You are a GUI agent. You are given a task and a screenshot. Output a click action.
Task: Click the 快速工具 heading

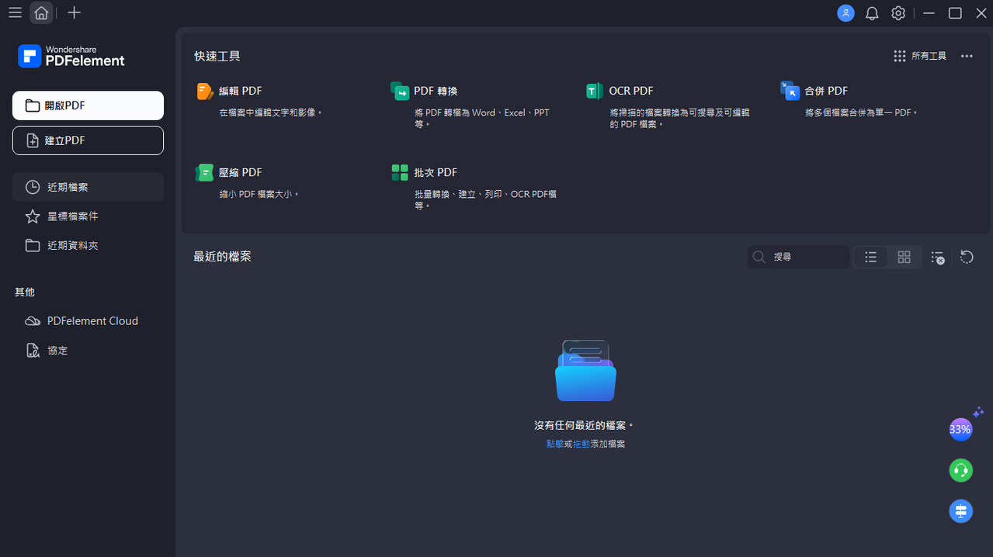217,56
